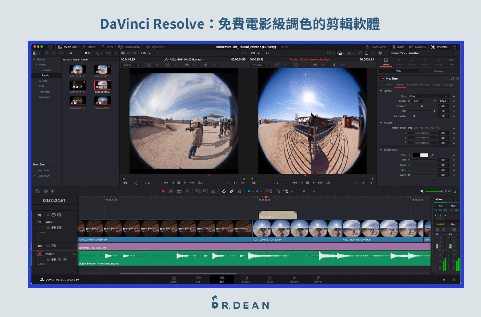Switch Inspector to the Audio tab
Screen dimensions: 481x317
(x=398, y=62)
